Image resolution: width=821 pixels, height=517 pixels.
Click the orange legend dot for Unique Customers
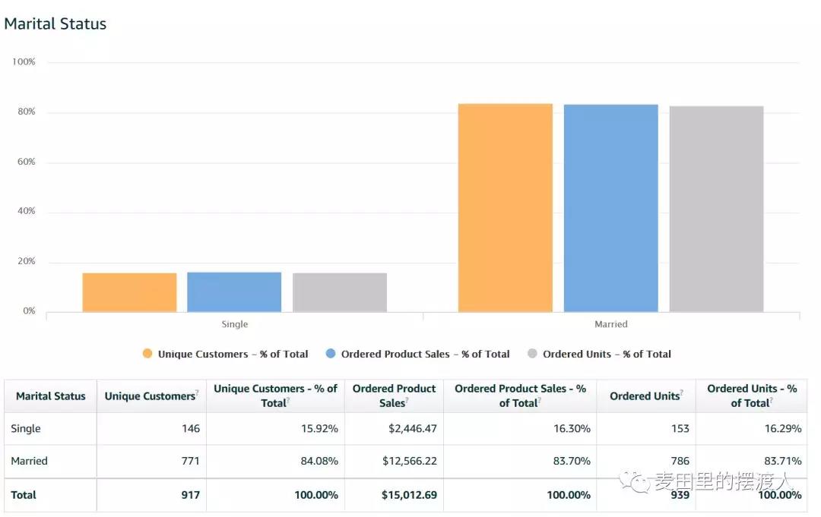tap(147, 354)
